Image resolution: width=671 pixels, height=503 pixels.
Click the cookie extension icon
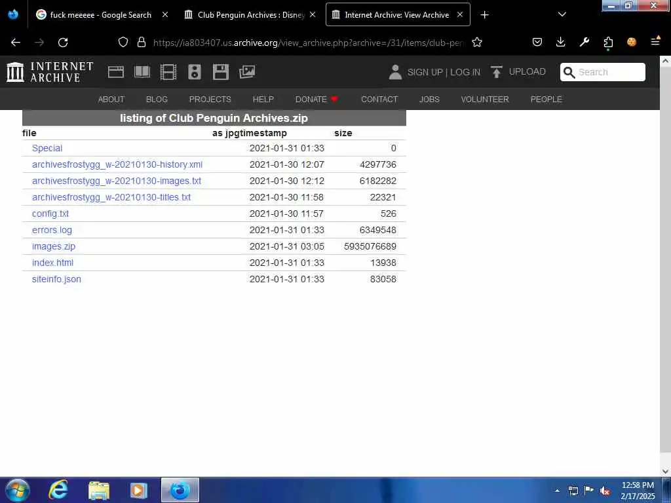coord(632,42)
